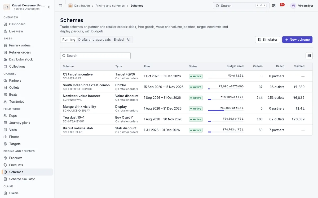Switch to the All tab
This screenshot has height=198, width=318.
coord(129,40)
